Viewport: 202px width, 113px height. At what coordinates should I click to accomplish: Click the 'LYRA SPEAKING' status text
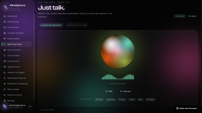click(x=118, y=84)
